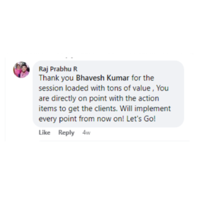Open the 4w comment timestamp
Viewport: 198px width, 198px height.
coord(86,133)
